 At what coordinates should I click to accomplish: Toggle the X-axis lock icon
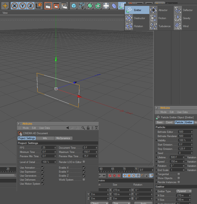tap(14, 6)
